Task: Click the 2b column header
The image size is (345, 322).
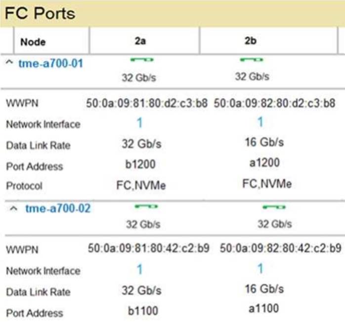Action: pos(250,42)
